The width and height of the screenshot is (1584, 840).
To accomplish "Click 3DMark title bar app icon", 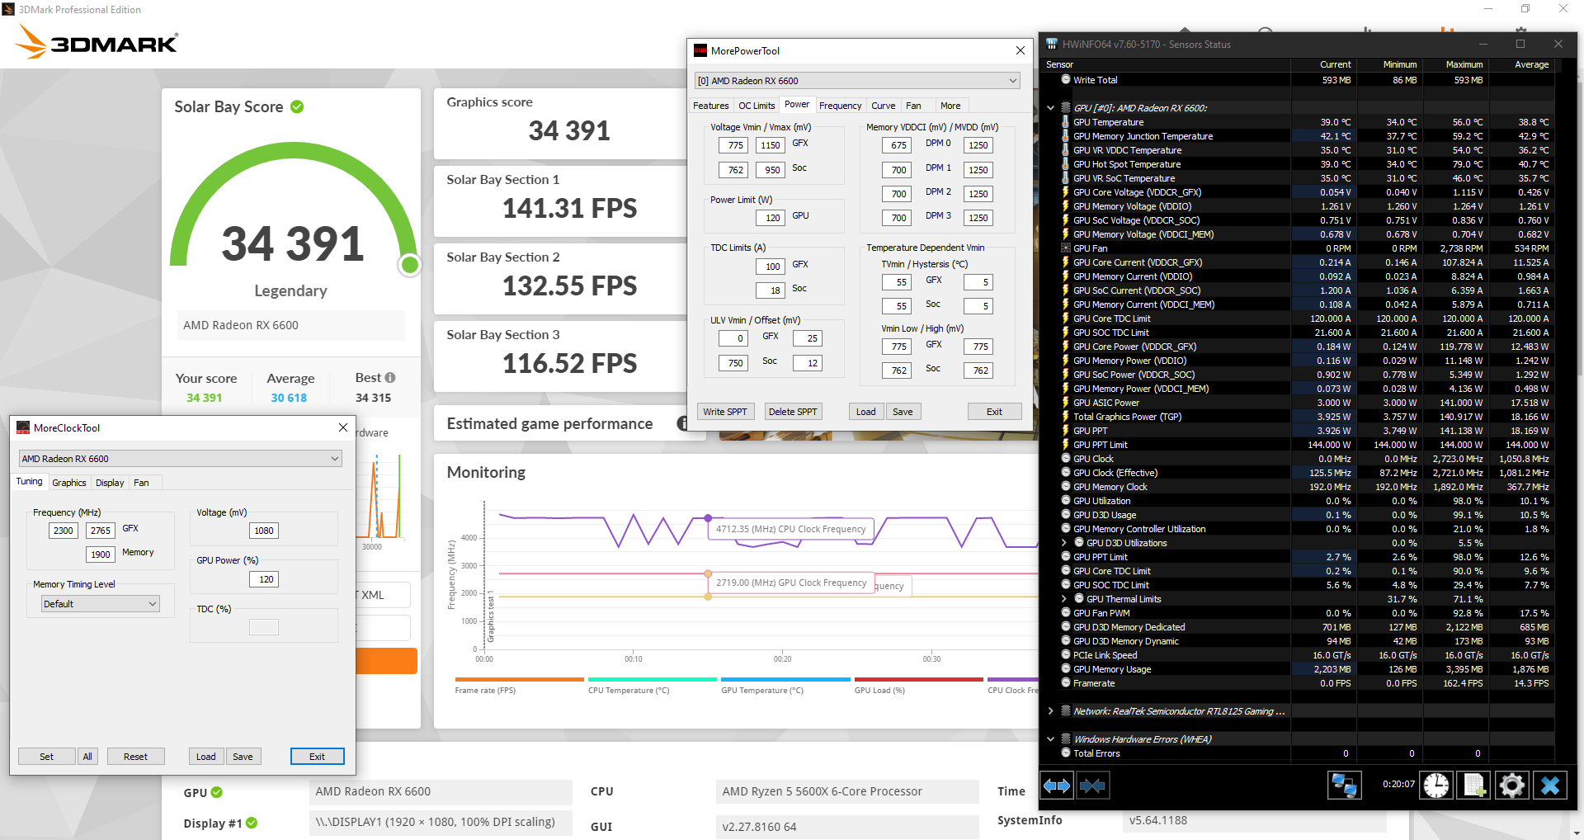I will coord(8,9).
